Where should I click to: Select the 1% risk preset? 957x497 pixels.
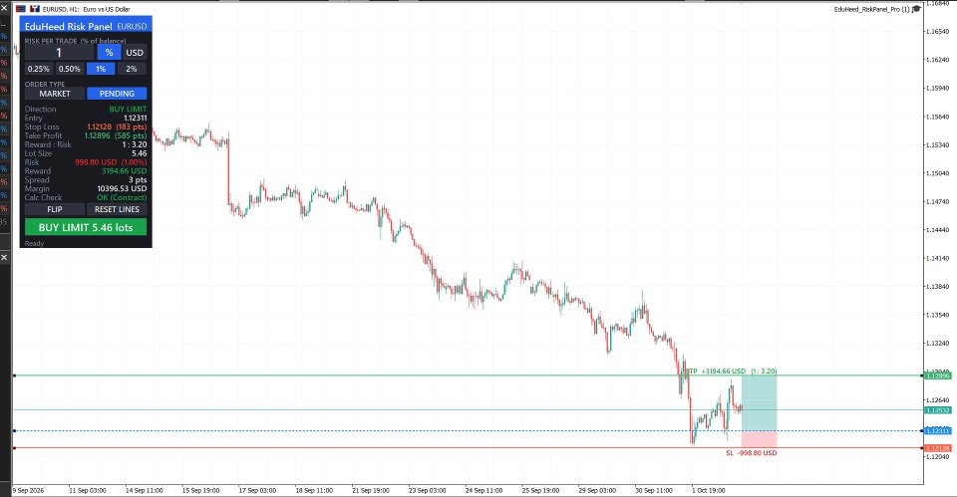tap(101, 69)
